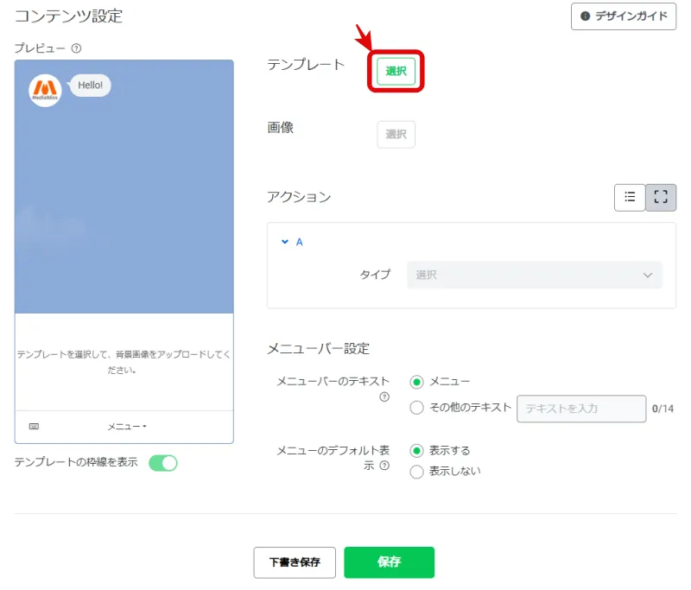This screenshot has width=691, height=590.
Task: Click the template upload instruction text
Action: (x=124, y=362)
